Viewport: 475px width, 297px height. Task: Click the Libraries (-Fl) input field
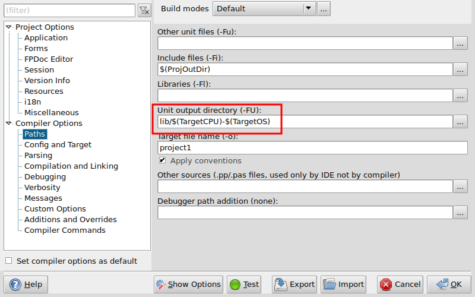305,96
